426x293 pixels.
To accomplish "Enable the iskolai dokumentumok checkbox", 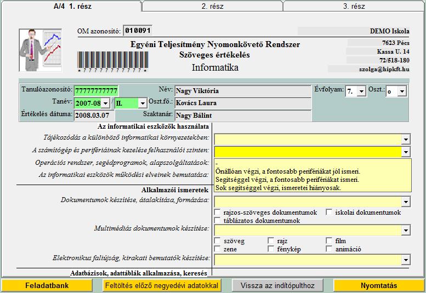I will (x=330, y=212).
